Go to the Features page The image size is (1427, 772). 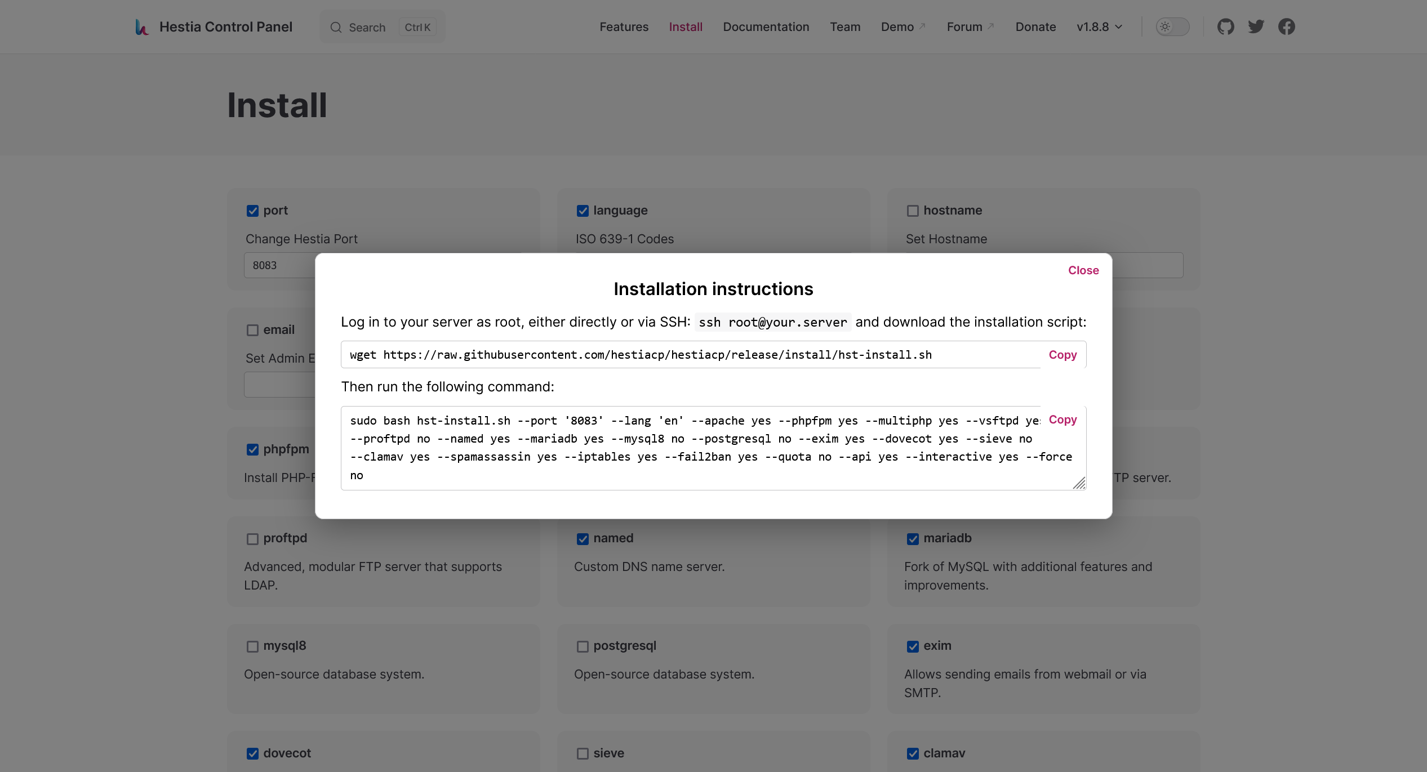[x=624, y=26]
